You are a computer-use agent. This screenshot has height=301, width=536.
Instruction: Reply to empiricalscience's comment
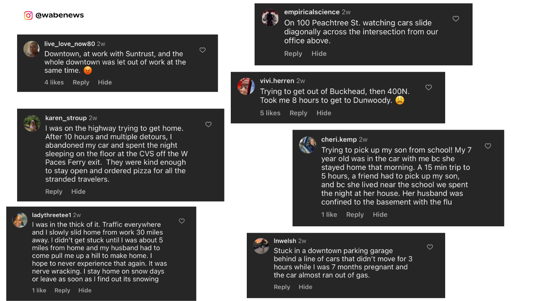tap(293, 54)
